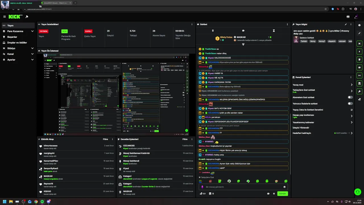Viewport: 364px width, 205px height.
Task: Click the dispatch stream tag
Action: tap(332, 41)
